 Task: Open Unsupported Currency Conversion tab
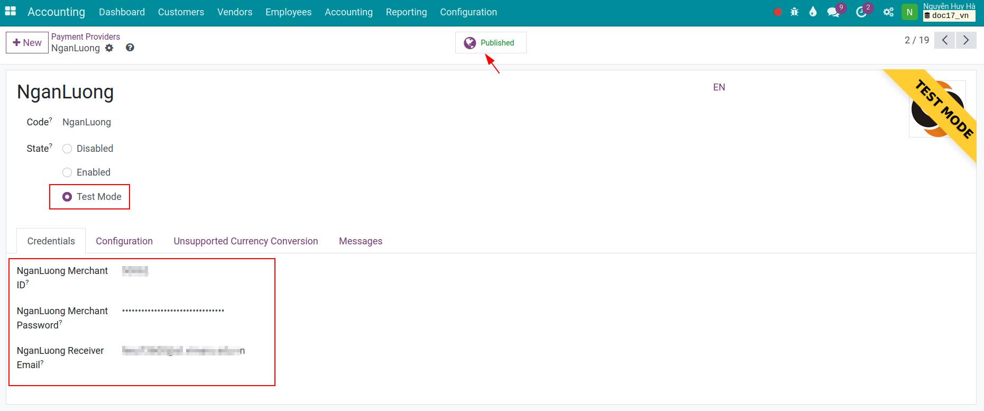(x=246, y=241)
